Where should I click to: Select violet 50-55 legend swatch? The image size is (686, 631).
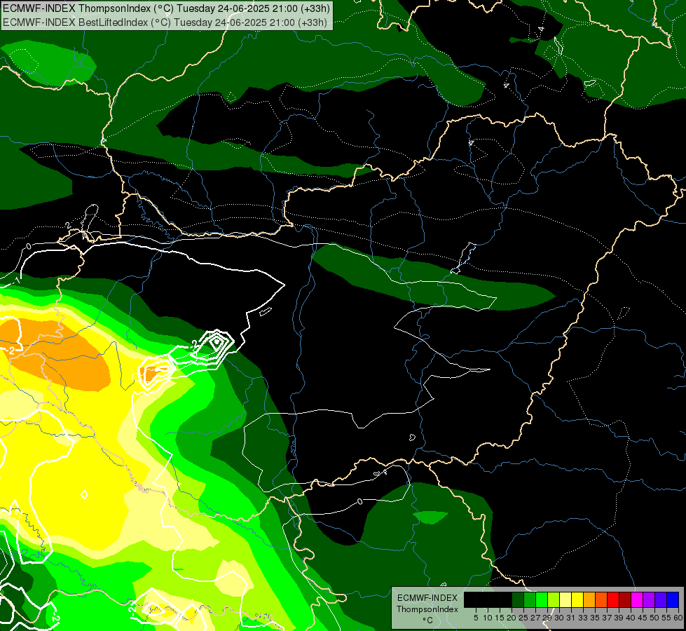661,599
